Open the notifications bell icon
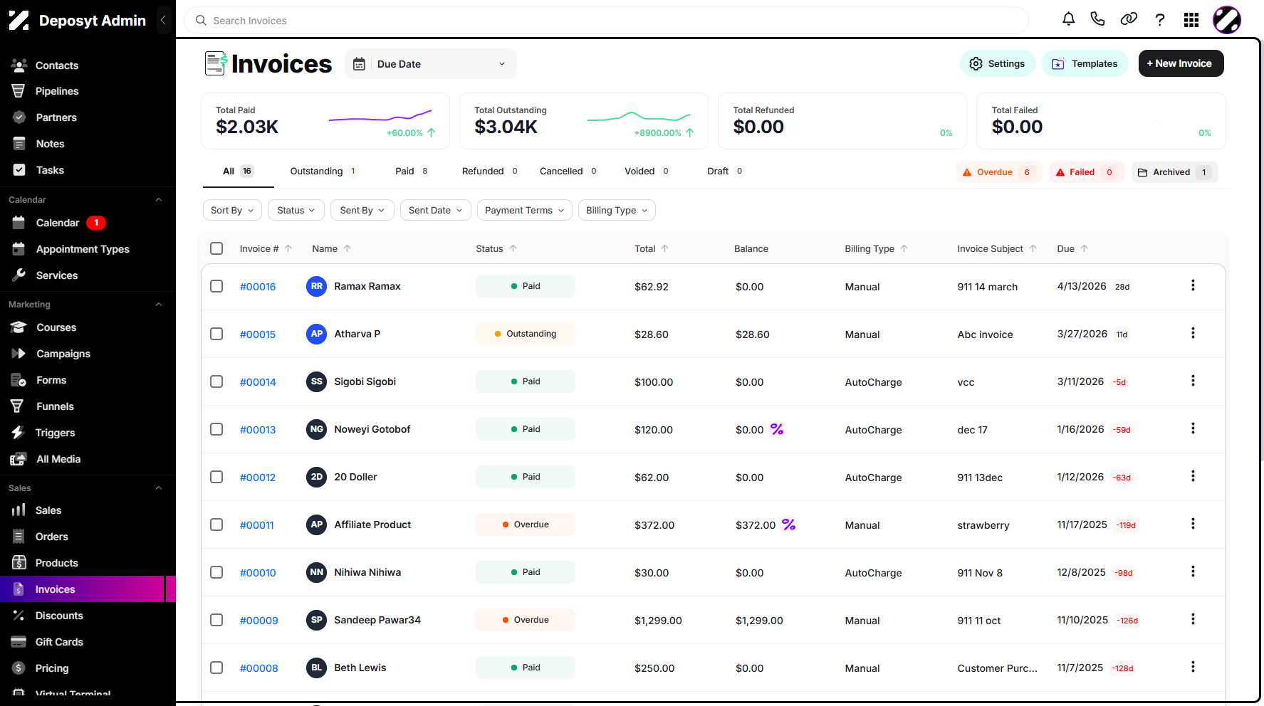 (1068, 19)
